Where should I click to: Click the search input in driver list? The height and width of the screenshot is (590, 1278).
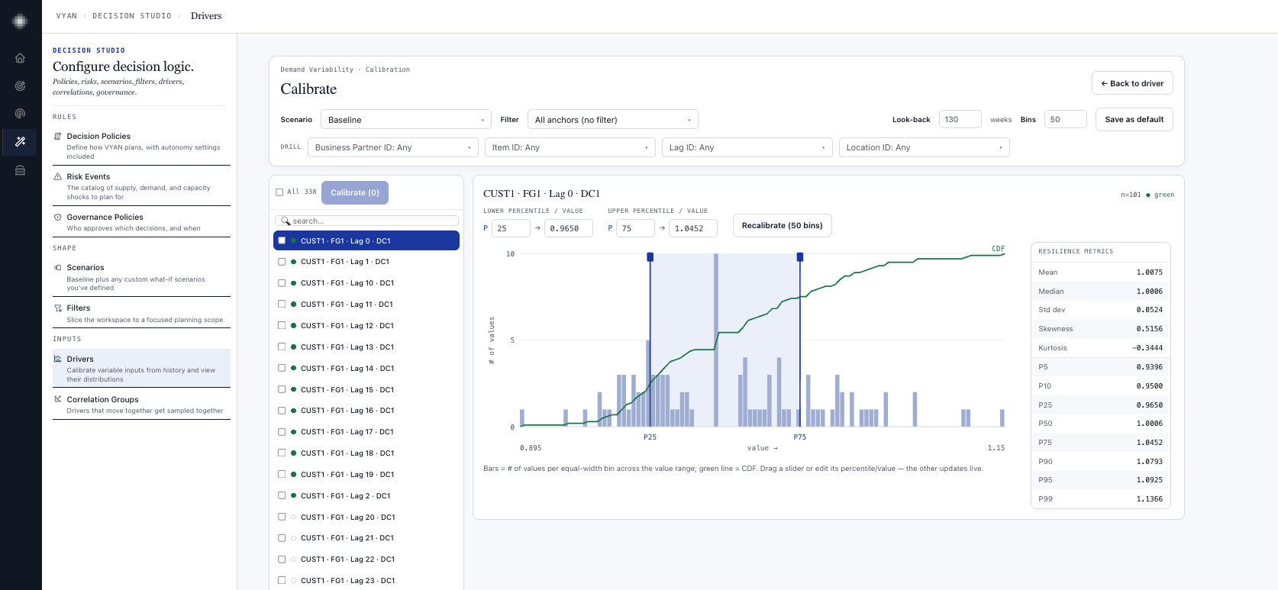point(366,221)
